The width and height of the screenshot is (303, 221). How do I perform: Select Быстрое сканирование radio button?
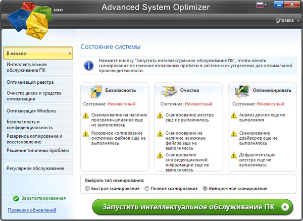click(88, 189)
